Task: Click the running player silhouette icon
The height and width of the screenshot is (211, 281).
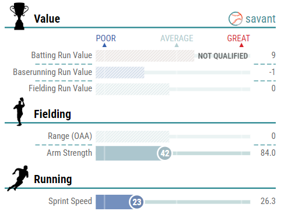Action: pyautogui.click(x=18, y=178)
